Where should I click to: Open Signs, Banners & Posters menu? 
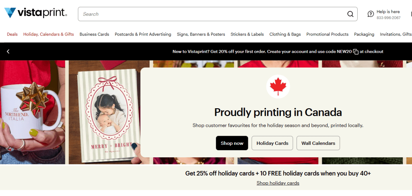(201, 34)
